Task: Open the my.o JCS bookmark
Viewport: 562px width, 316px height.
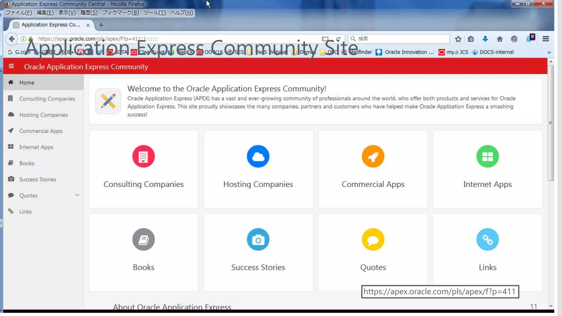Action: pos(453,52)
